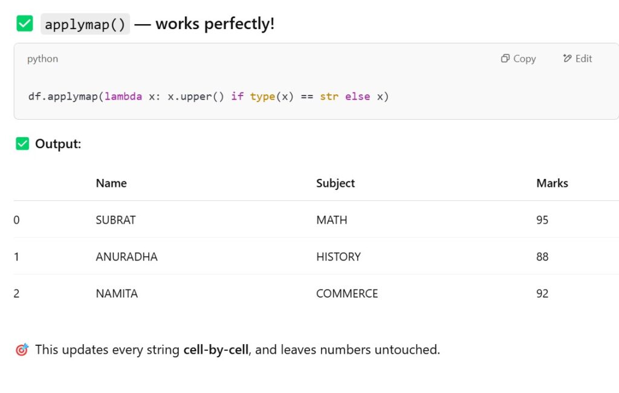Click the bold cell-by-cell text
The image size is (619, 393).
(216, 349)
